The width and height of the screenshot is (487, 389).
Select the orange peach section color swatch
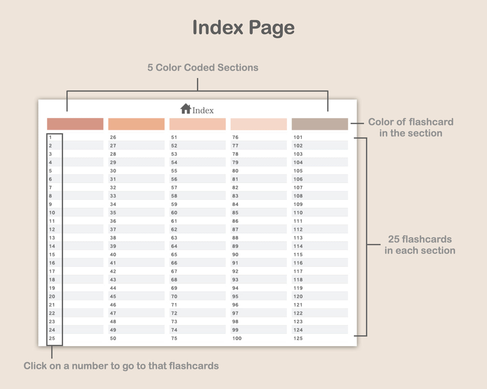(136, 124)
